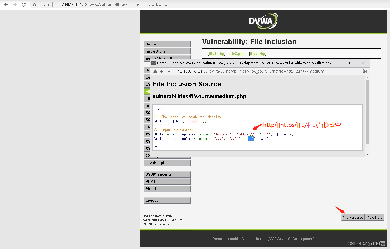Go forward with the browser forward arrow
This screenshot has width=390, height=249.
pyautogui.click(x=15, y=5)
